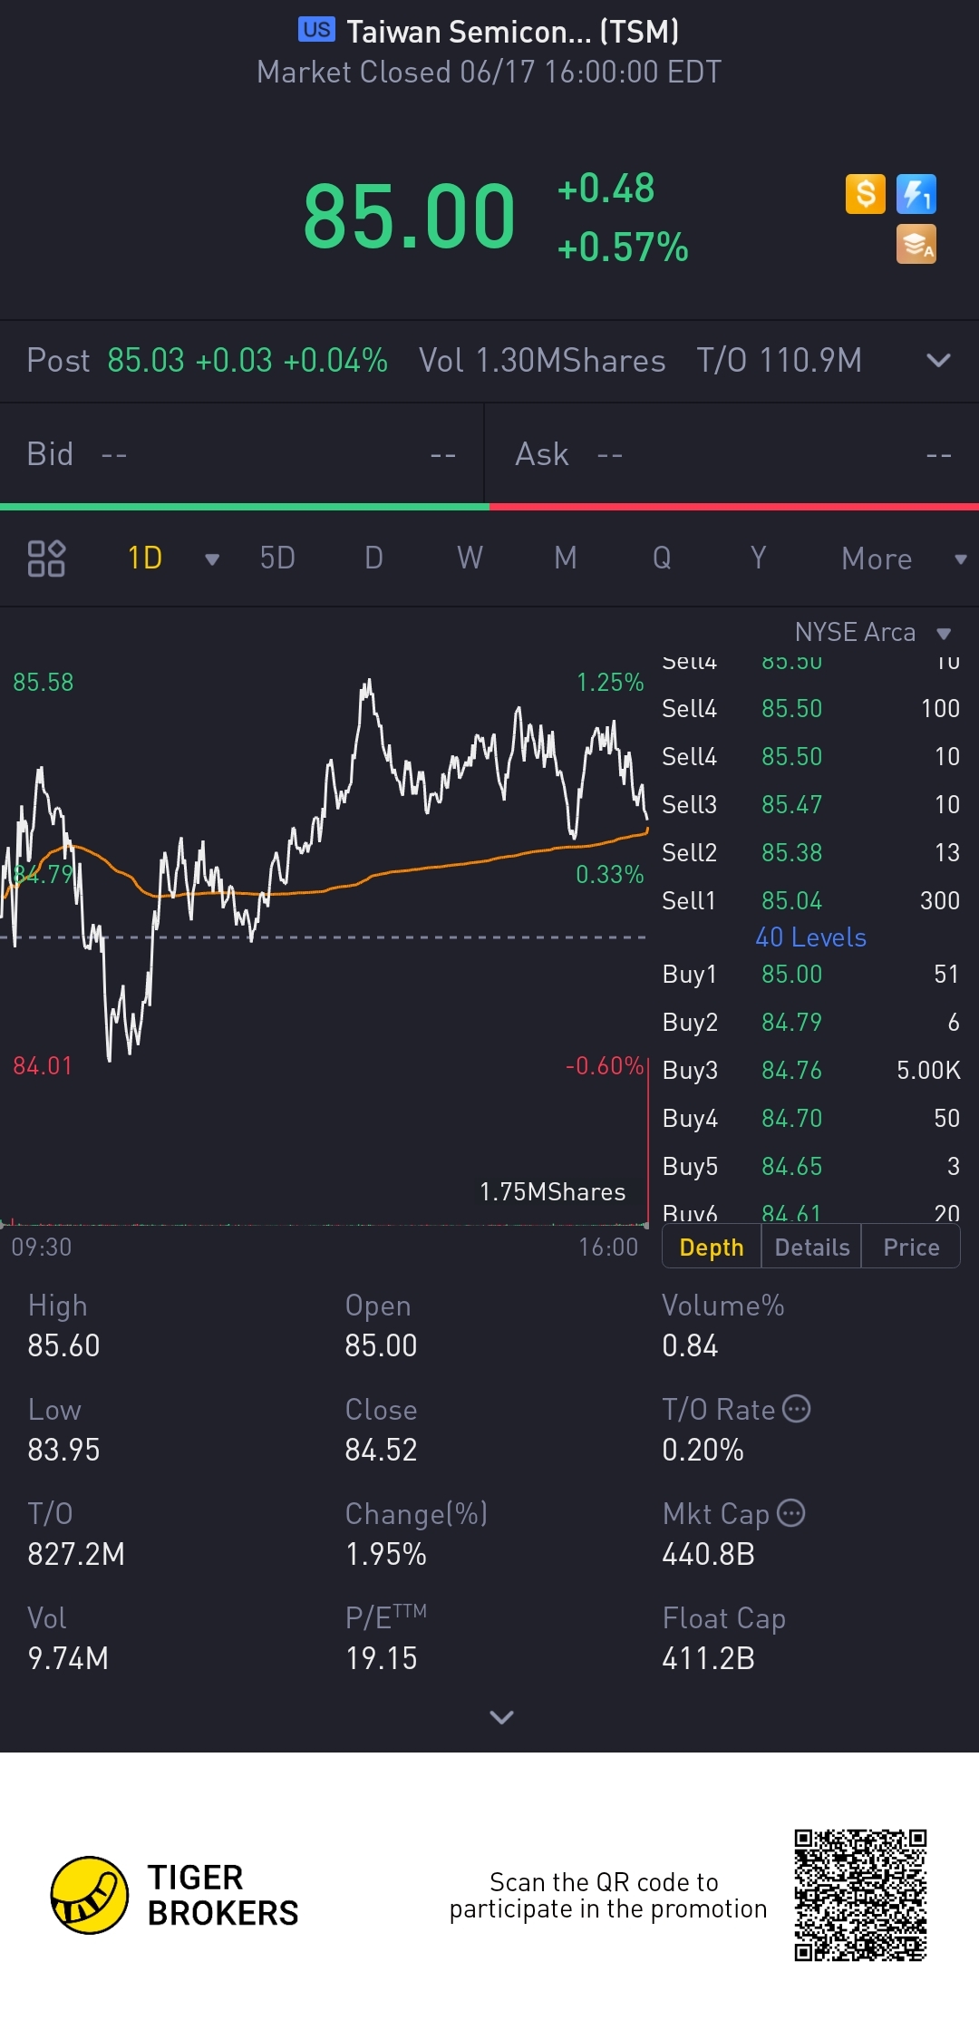Switch to the 5D chart tab
The image size is (979, 2039).
277,558
